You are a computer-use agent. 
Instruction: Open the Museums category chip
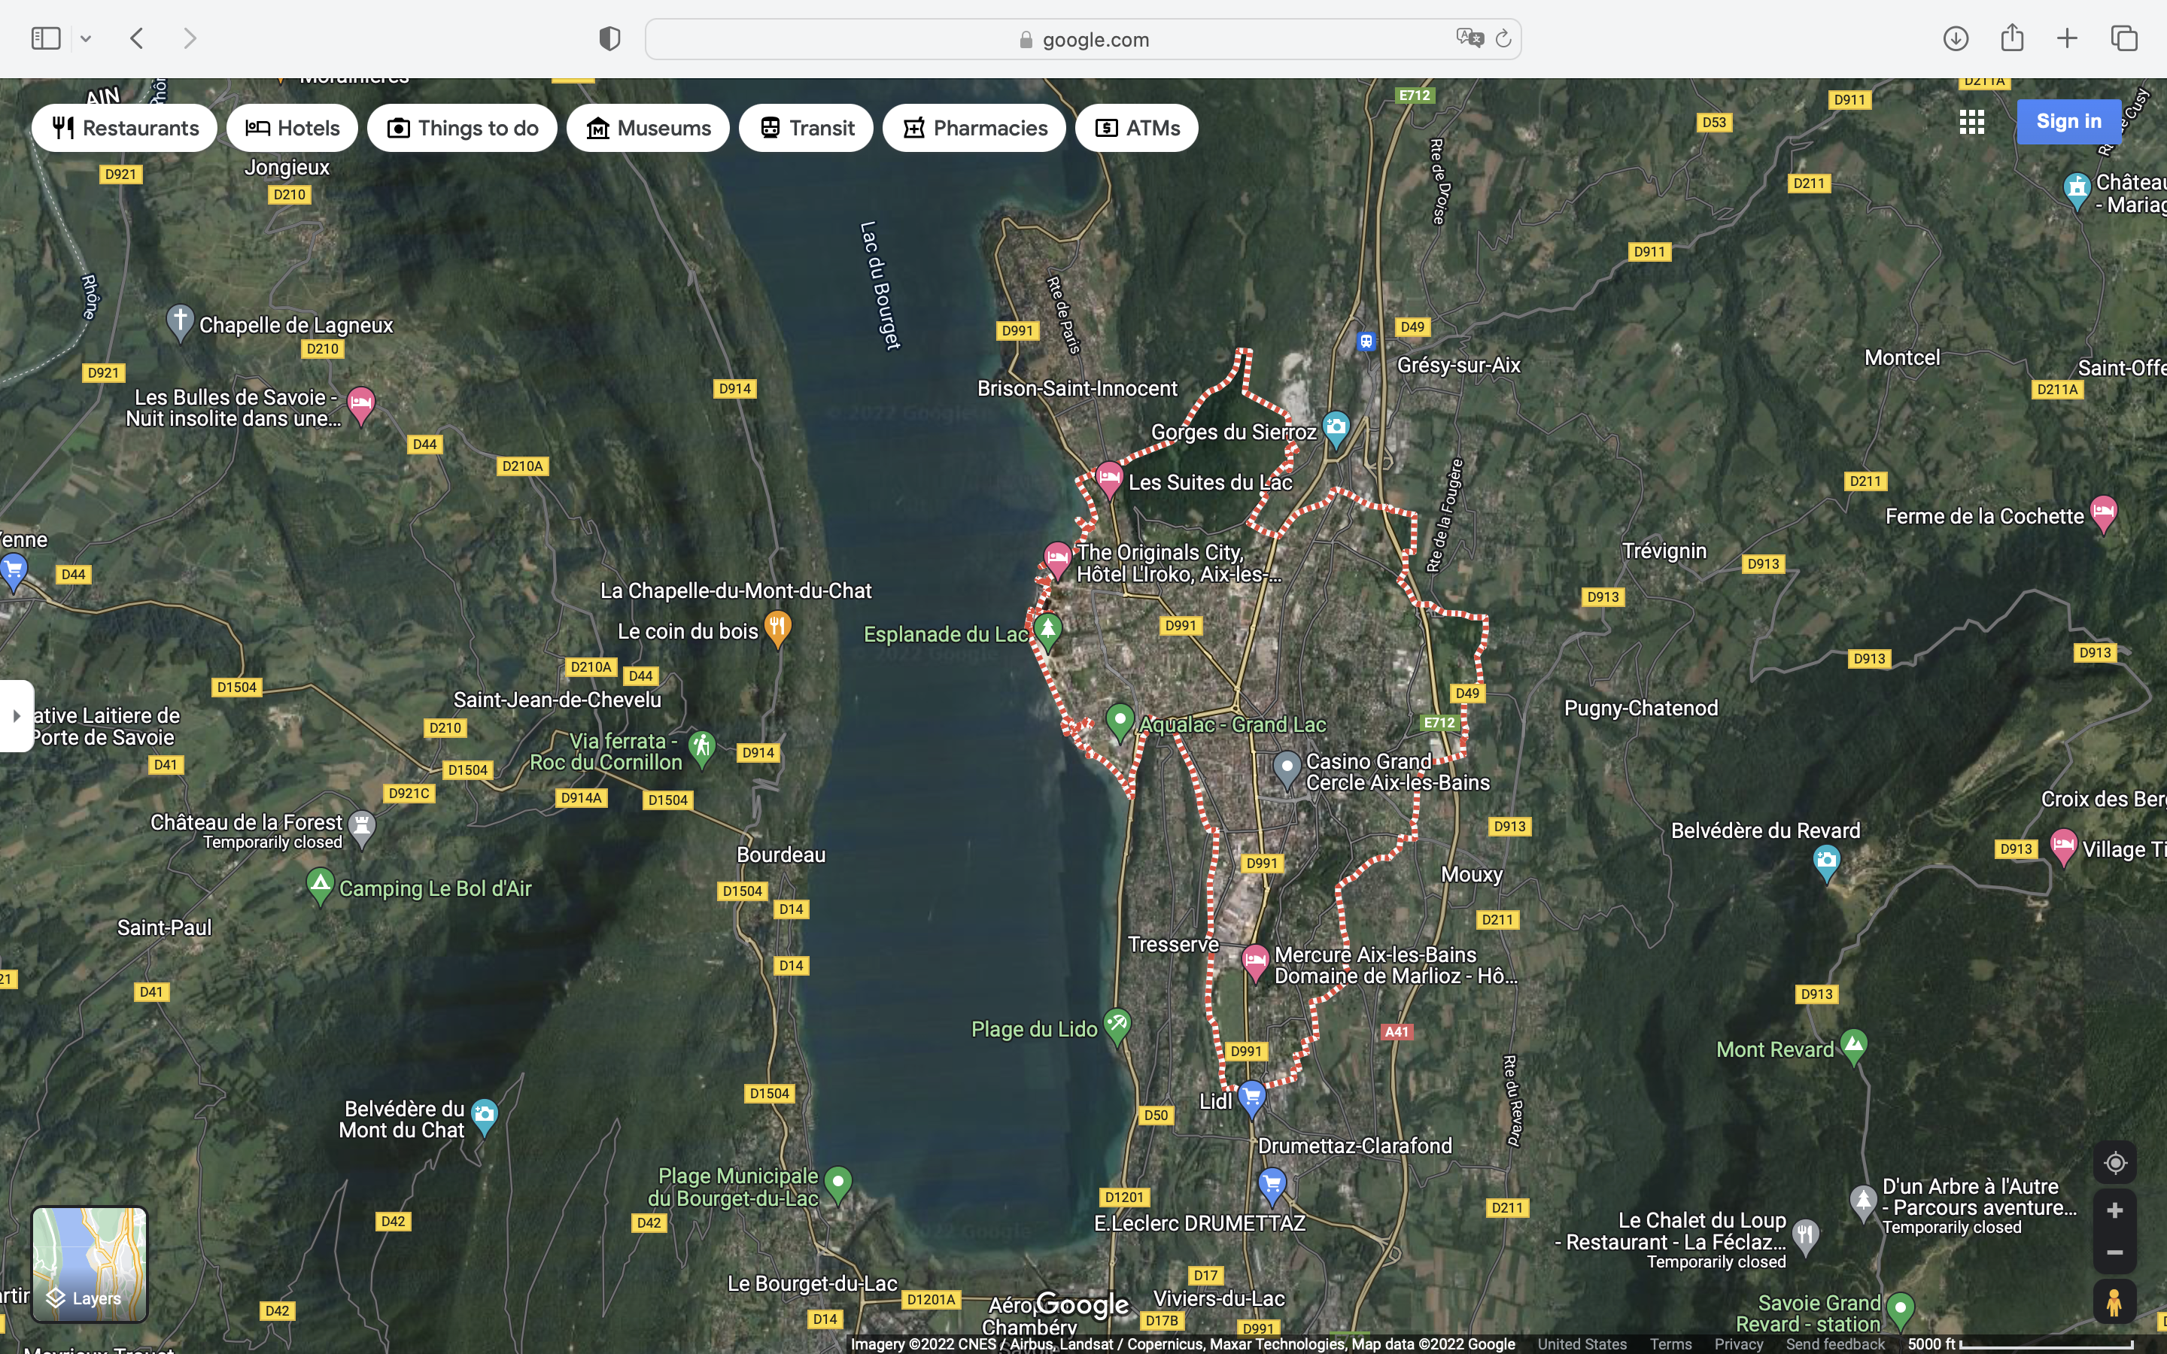[647, 128]
